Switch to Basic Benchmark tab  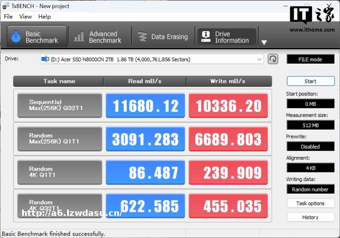37,36
